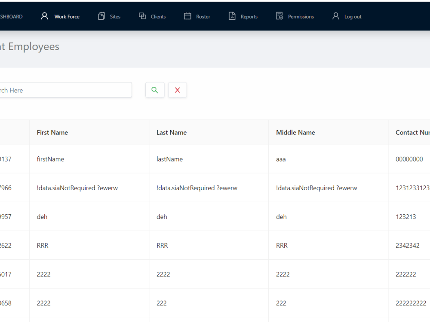Click contact number '00000000'
This screenshot has height=322, width=430.
[409, 159]
